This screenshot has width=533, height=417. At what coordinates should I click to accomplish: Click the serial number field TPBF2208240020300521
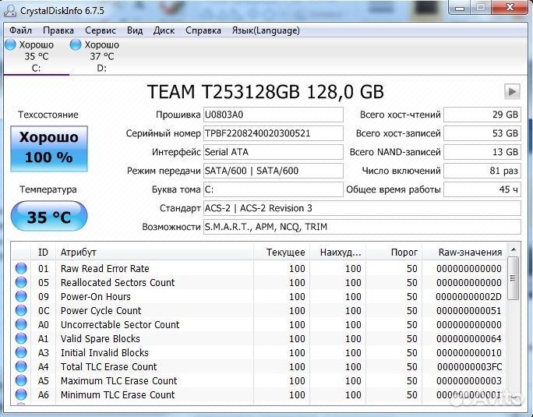[x=274, y=133]
